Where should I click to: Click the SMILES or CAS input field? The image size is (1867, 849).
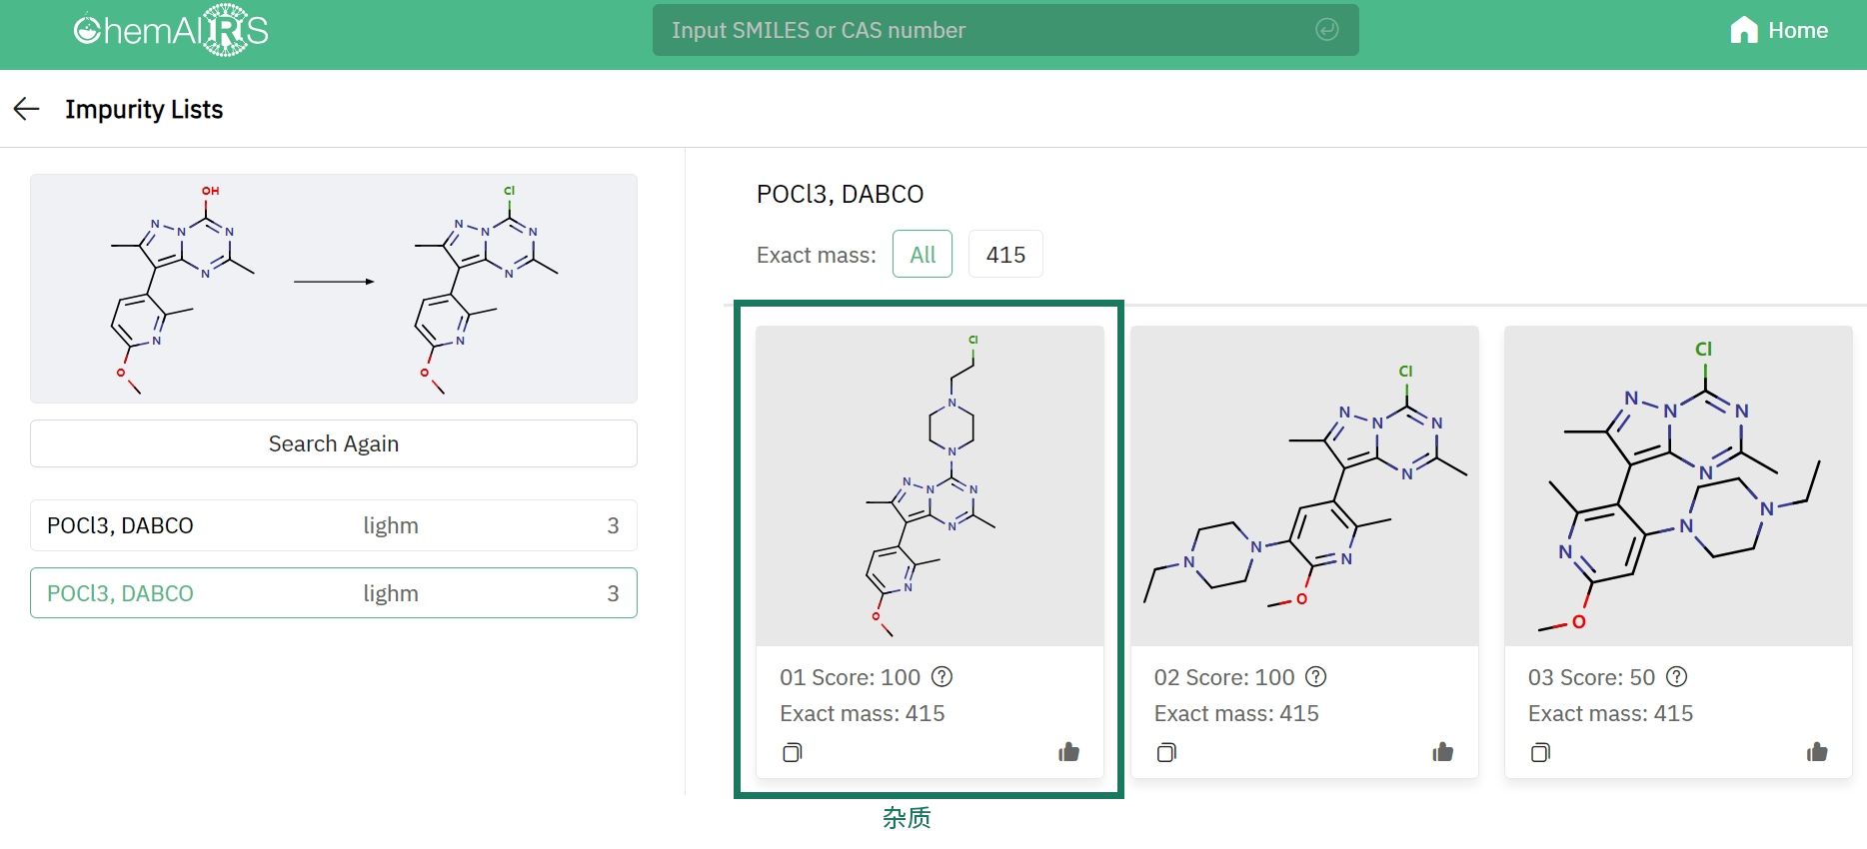click(x=1005, y=30)
